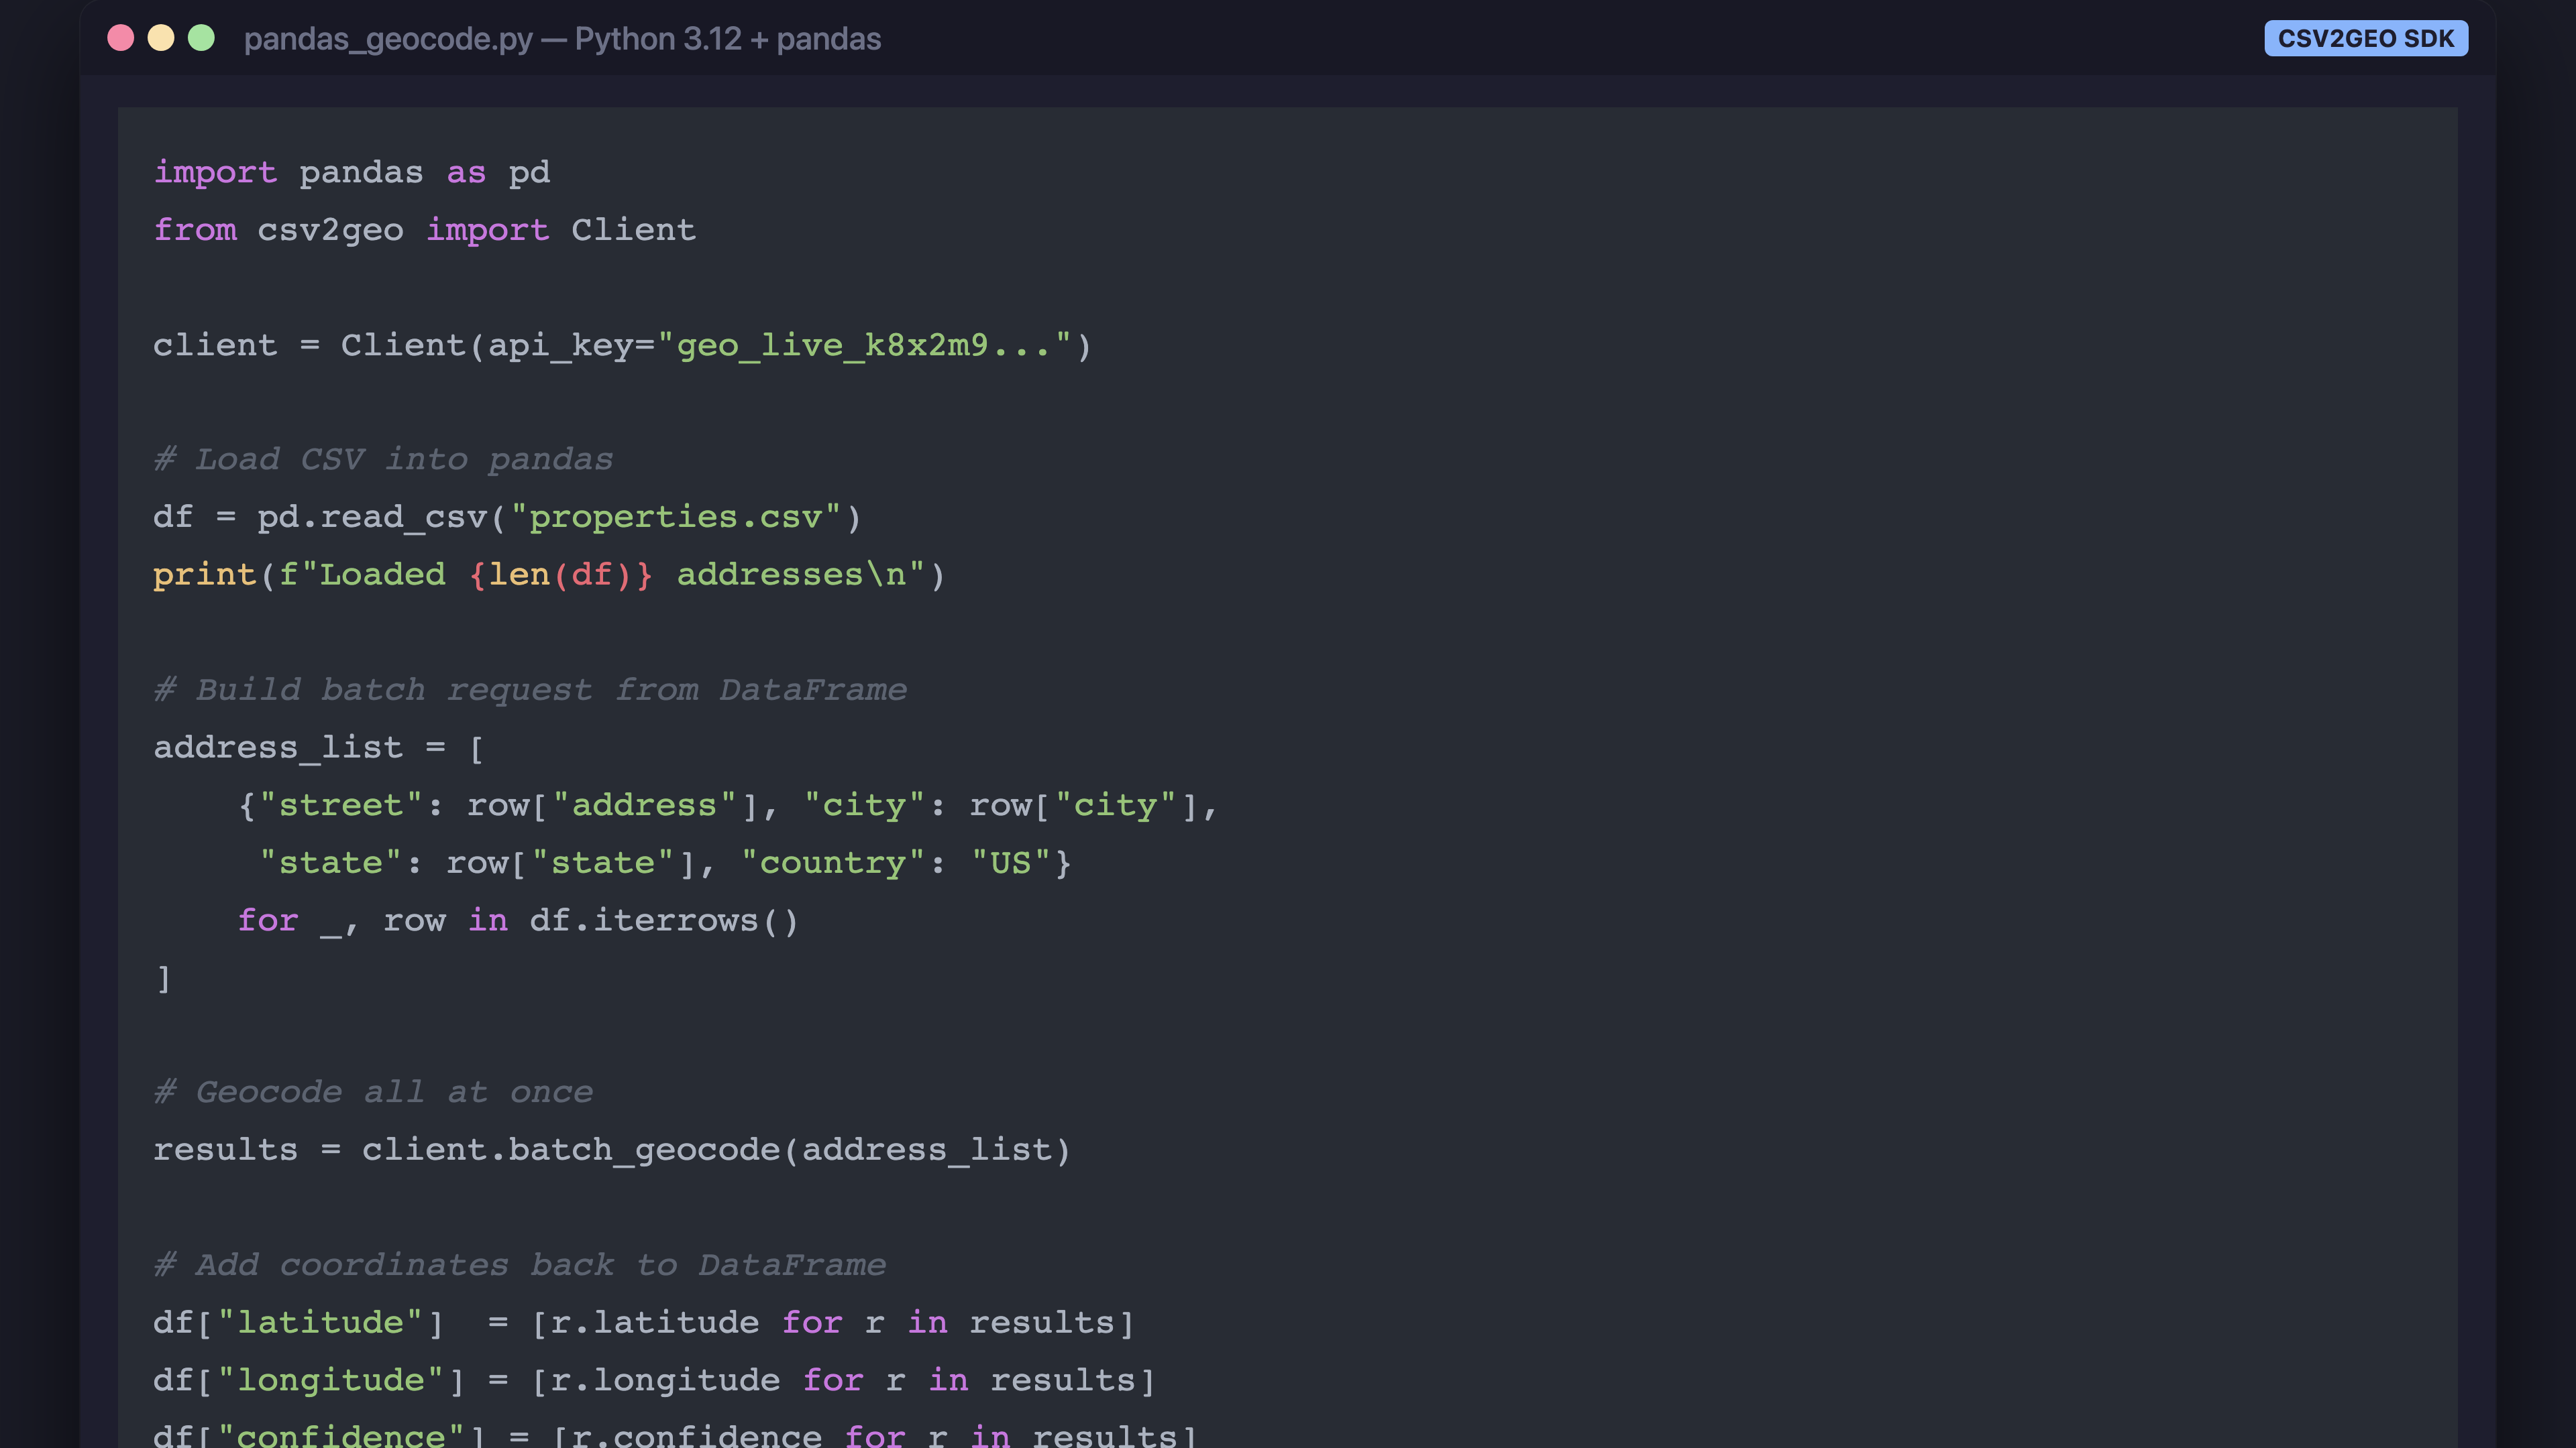
Task: Click the df["longitude"] assignment line
Action: [654, 1381]
